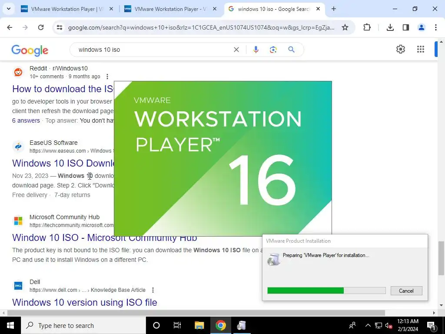
Task: Click the vertical page scrollbar thumb
Action: [x=441, y=258]
